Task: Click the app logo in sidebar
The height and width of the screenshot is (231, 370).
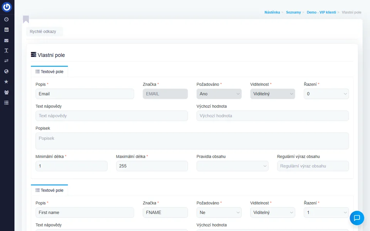Action: tap(7, 7)
